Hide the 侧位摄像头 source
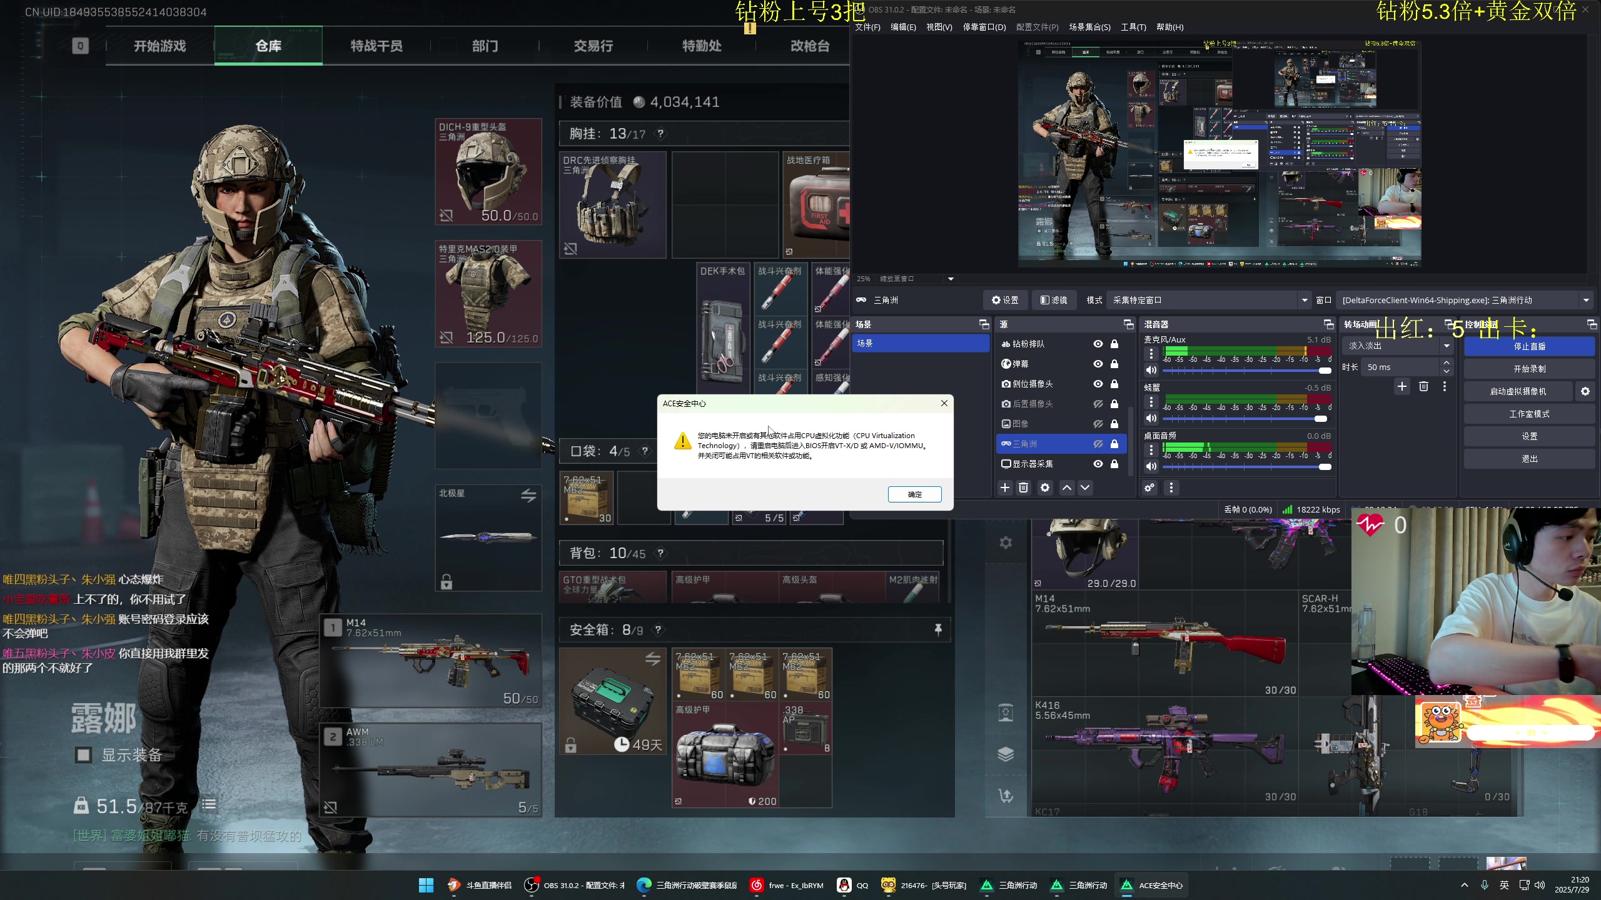This screenshot has width=1601, height=900. (1098, 384)
